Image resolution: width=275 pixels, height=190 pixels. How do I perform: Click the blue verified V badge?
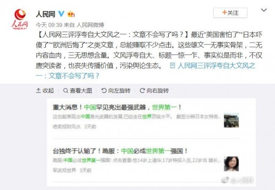click(61, 14)
